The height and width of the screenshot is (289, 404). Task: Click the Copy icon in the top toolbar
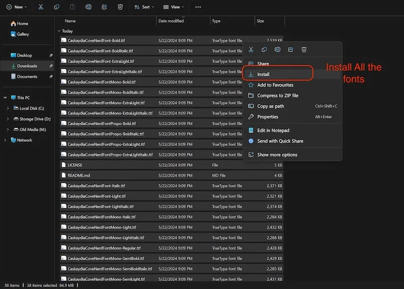click(57, 7)
